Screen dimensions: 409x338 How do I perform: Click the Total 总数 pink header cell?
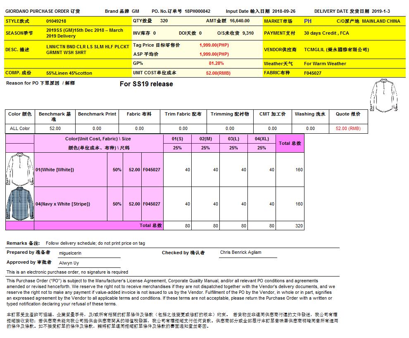(x=290, y=143)
